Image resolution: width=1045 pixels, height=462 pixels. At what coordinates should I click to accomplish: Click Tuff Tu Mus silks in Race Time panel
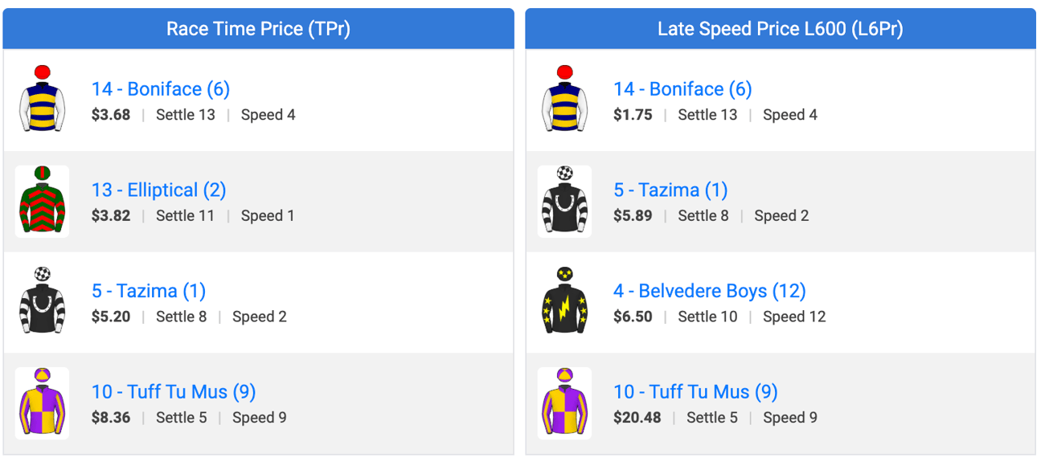[x=42, y=403]
